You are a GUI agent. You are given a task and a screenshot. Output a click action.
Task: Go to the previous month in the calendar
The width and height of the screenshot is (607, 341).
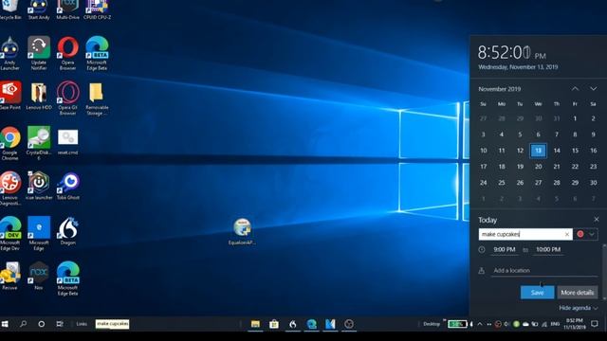point(576,89)
